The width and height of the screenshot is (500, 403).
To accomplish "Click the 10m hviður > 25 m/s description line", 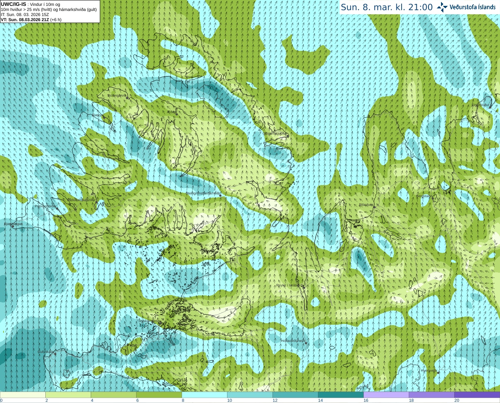I will tap(49, 9).
